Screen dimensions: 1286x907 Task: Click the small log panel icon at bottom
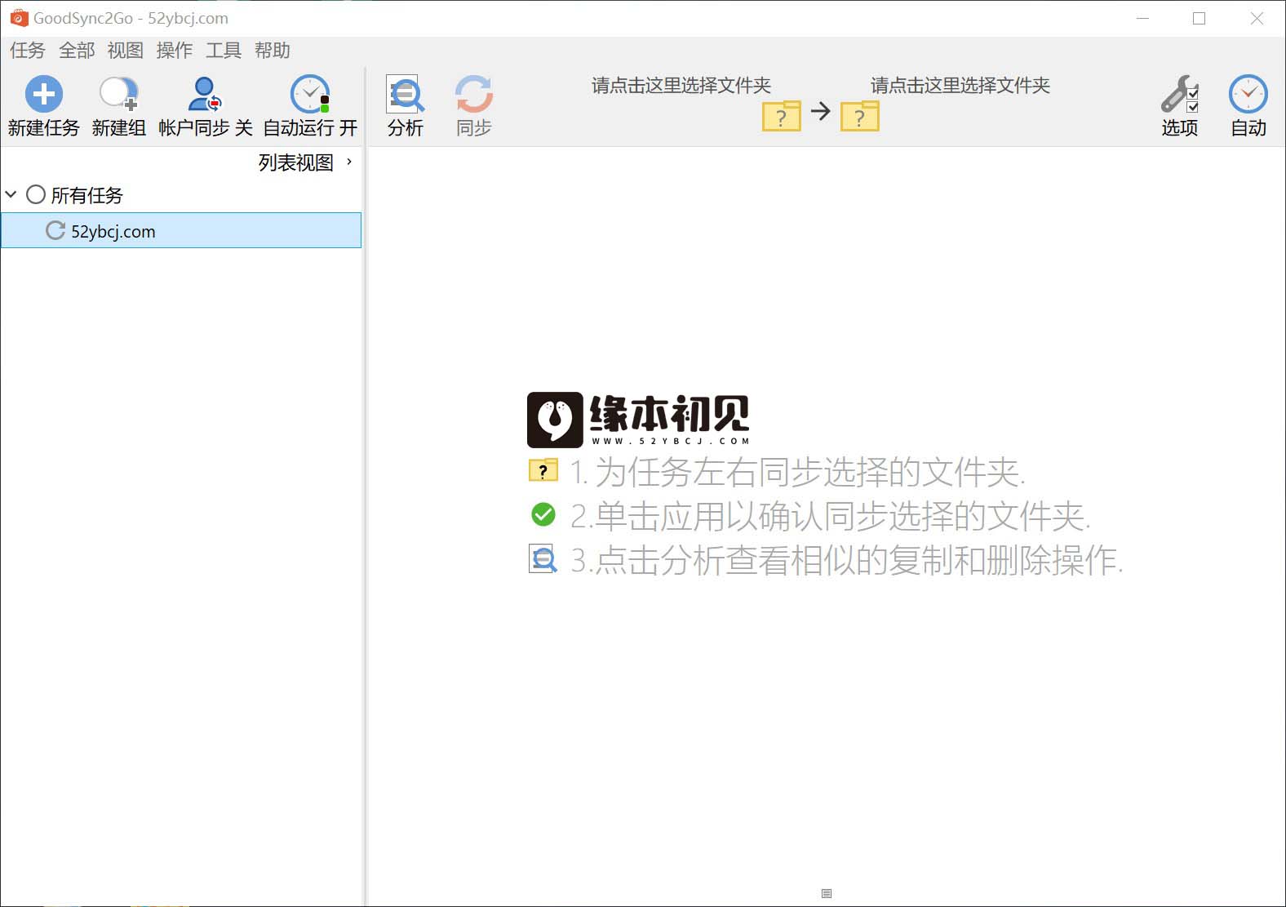coord(827,893)
